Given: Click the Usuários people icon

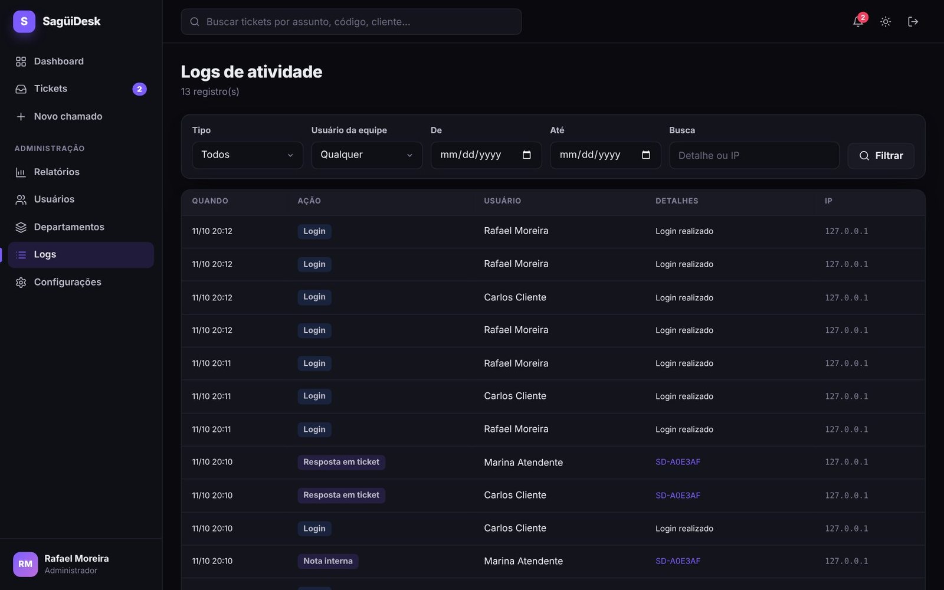Looking at the screenshot, I should point(21,200).
